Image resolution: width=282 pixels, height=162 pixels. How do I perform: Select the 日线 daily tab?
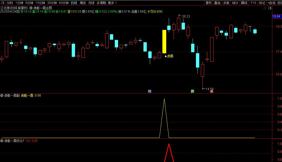pyautogui.click(x=74, y=3)
